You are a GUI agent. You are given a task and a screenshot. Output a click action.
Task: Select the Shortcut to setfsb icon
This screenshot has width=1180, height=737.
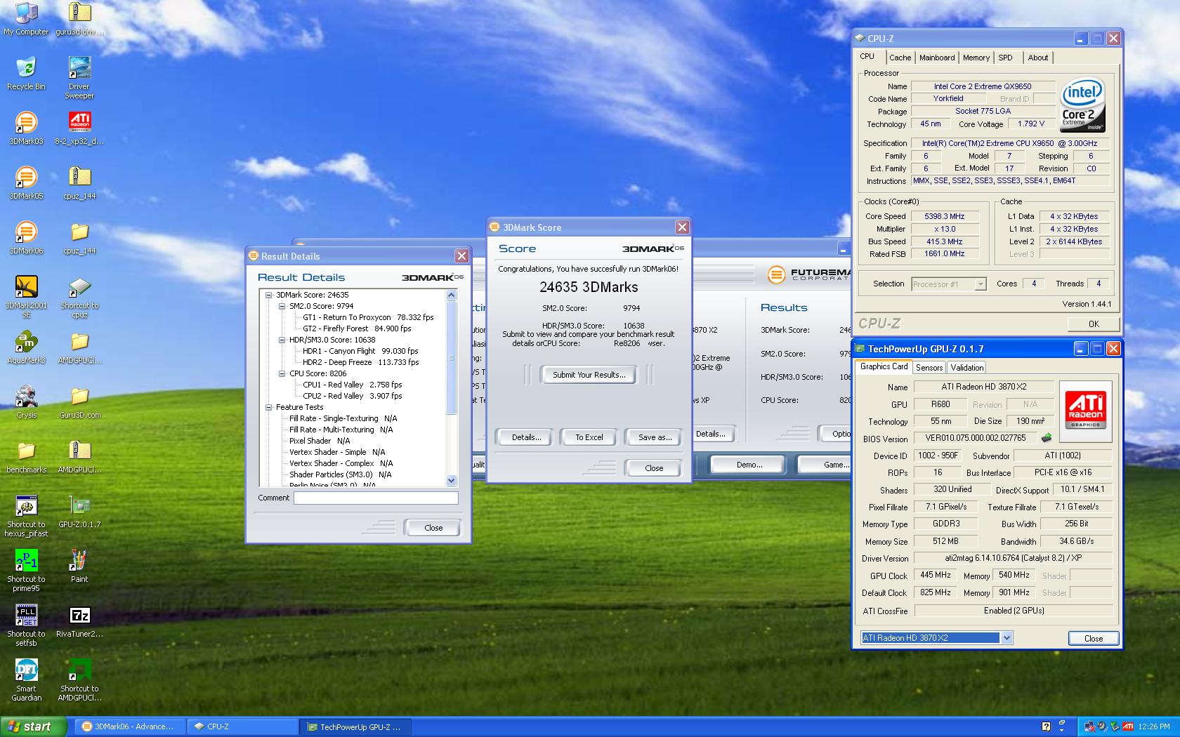pos(26,625)
